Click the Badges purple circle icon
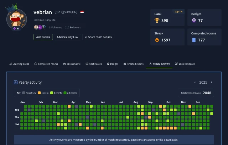228x145 pixels. click(193, 21)
